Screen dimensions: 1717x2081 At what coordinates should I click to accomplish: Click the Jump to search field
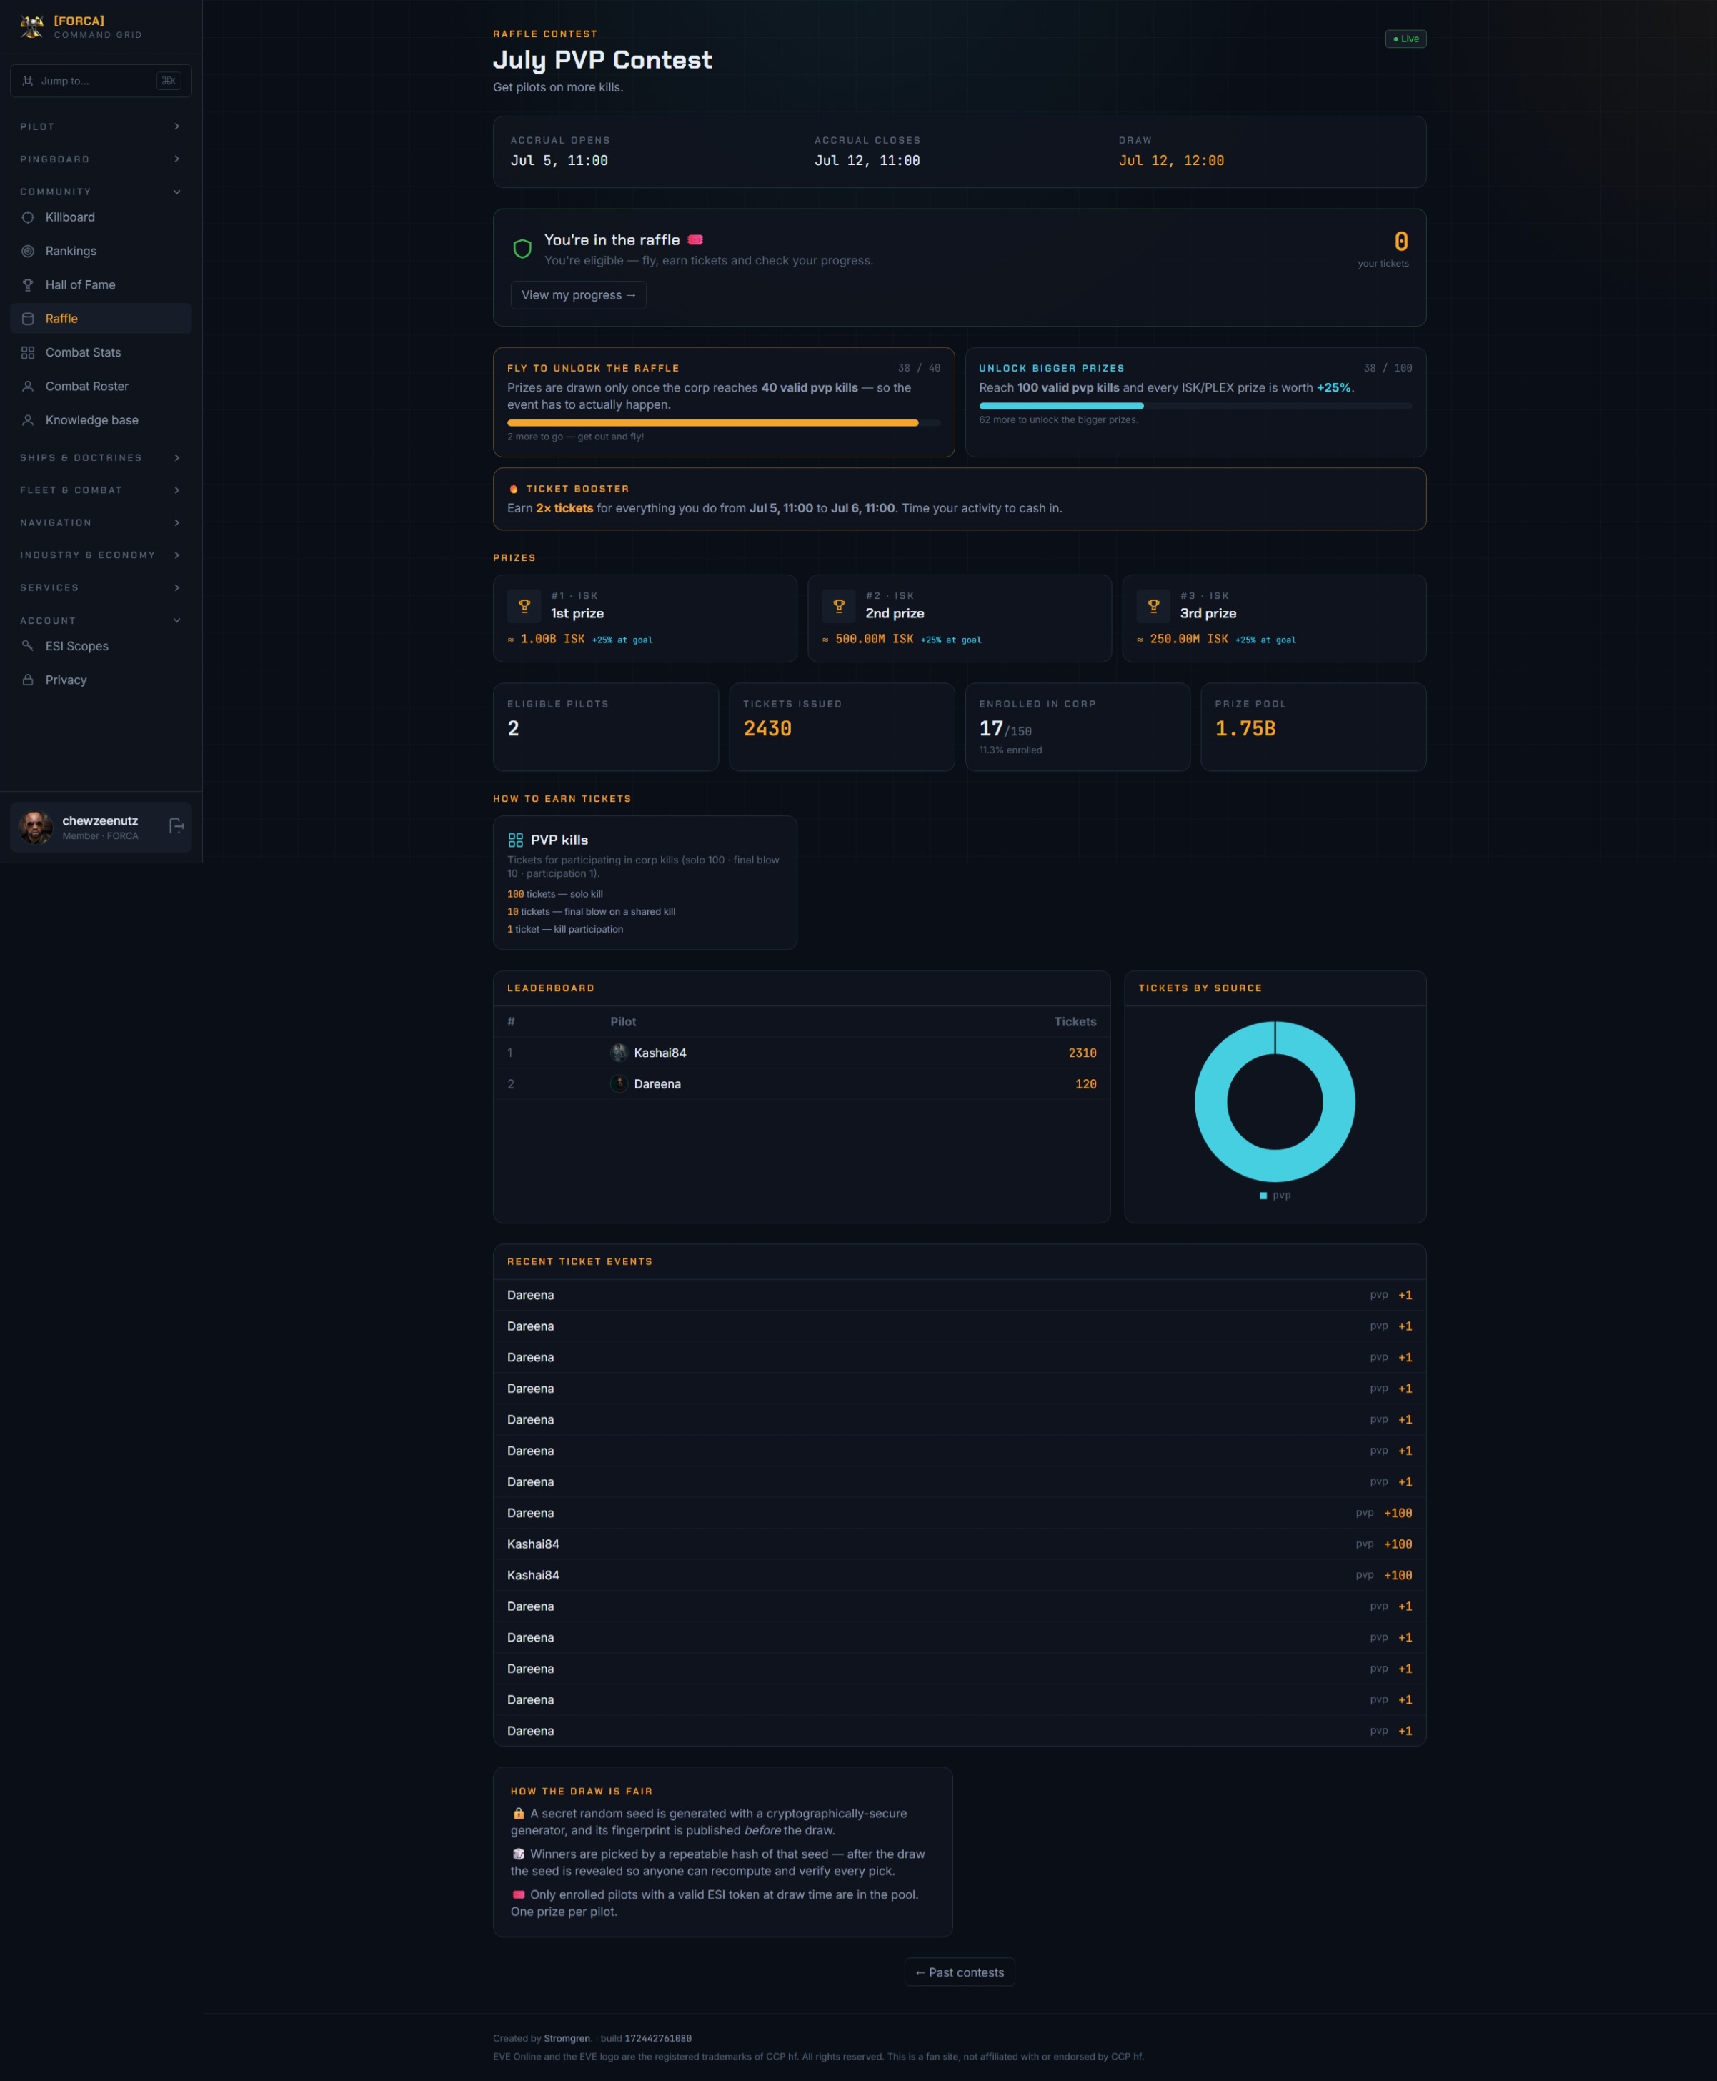click(101, 81)
